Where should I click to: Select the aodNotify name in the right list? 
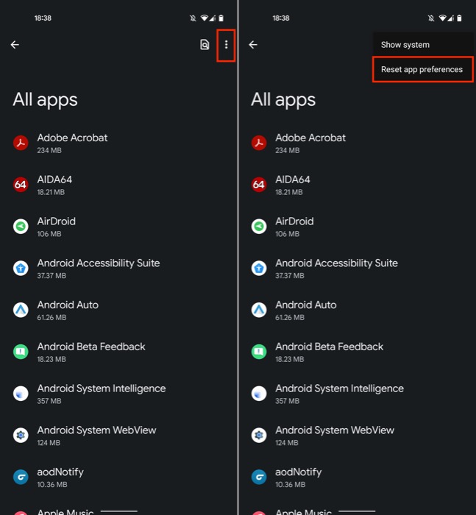click(x=299, y=472)
